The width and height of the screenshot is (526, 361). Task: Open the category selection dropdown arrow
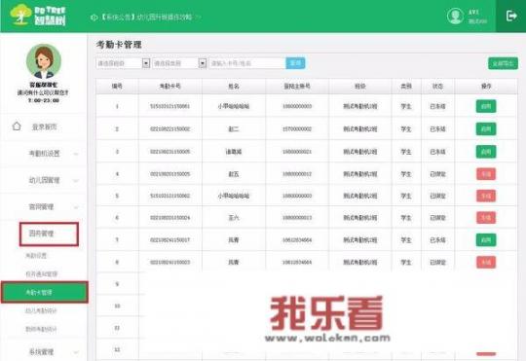click(x=203, y=63)
